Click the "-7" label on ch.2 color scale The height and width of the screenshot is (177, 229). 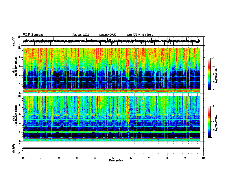click(x=213, y=138)
